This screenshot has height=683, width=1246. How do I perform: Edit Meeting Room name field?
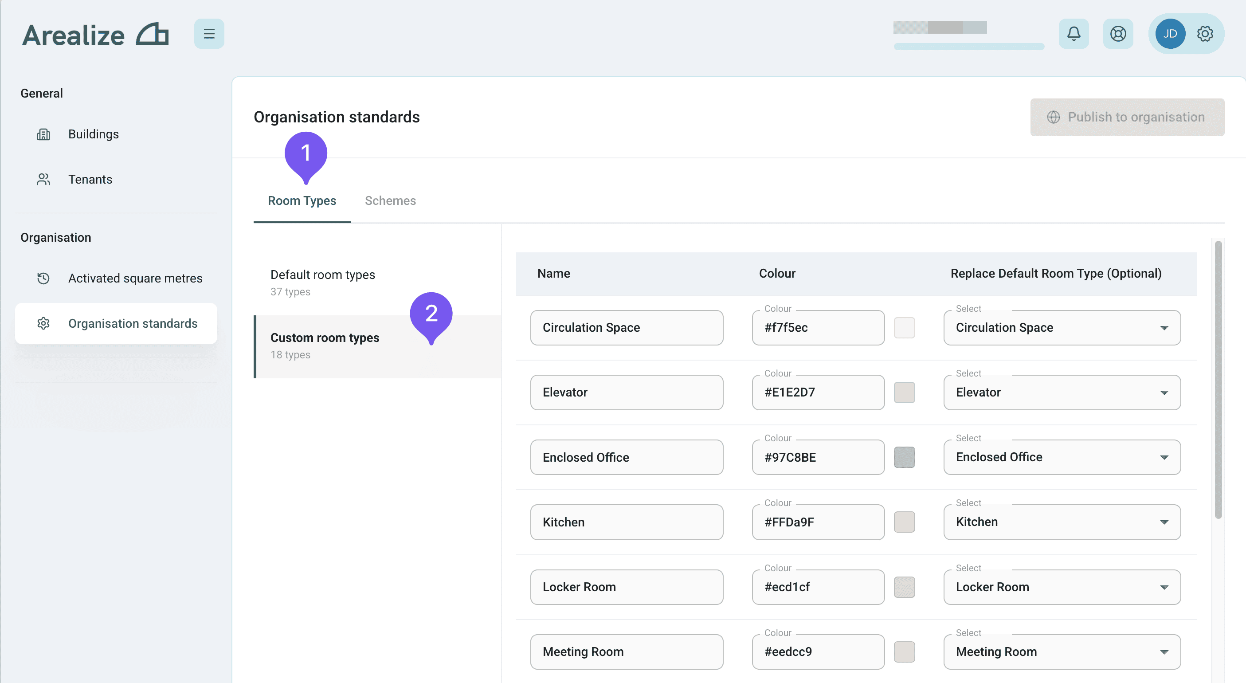627,652
